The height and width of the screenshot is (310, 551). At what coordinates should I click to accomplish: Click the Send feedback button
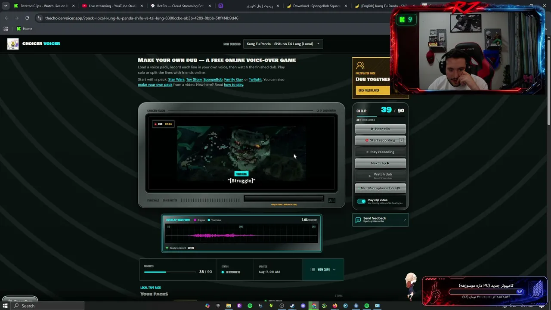tap(381, 220)
